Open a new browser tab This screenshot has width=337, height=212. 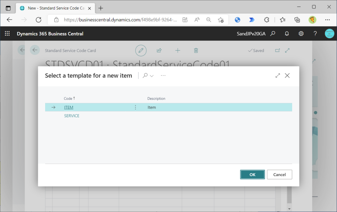coord(101,8)
